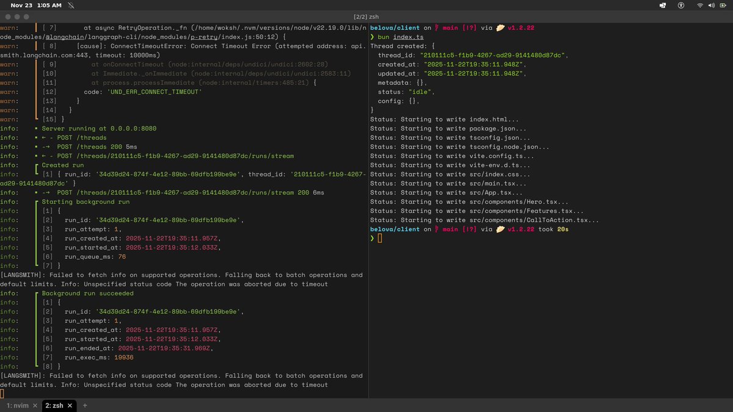Screen dimensions: 733x412
Task: Click the 'Thread created: {' line
Action: click(402, 46)
